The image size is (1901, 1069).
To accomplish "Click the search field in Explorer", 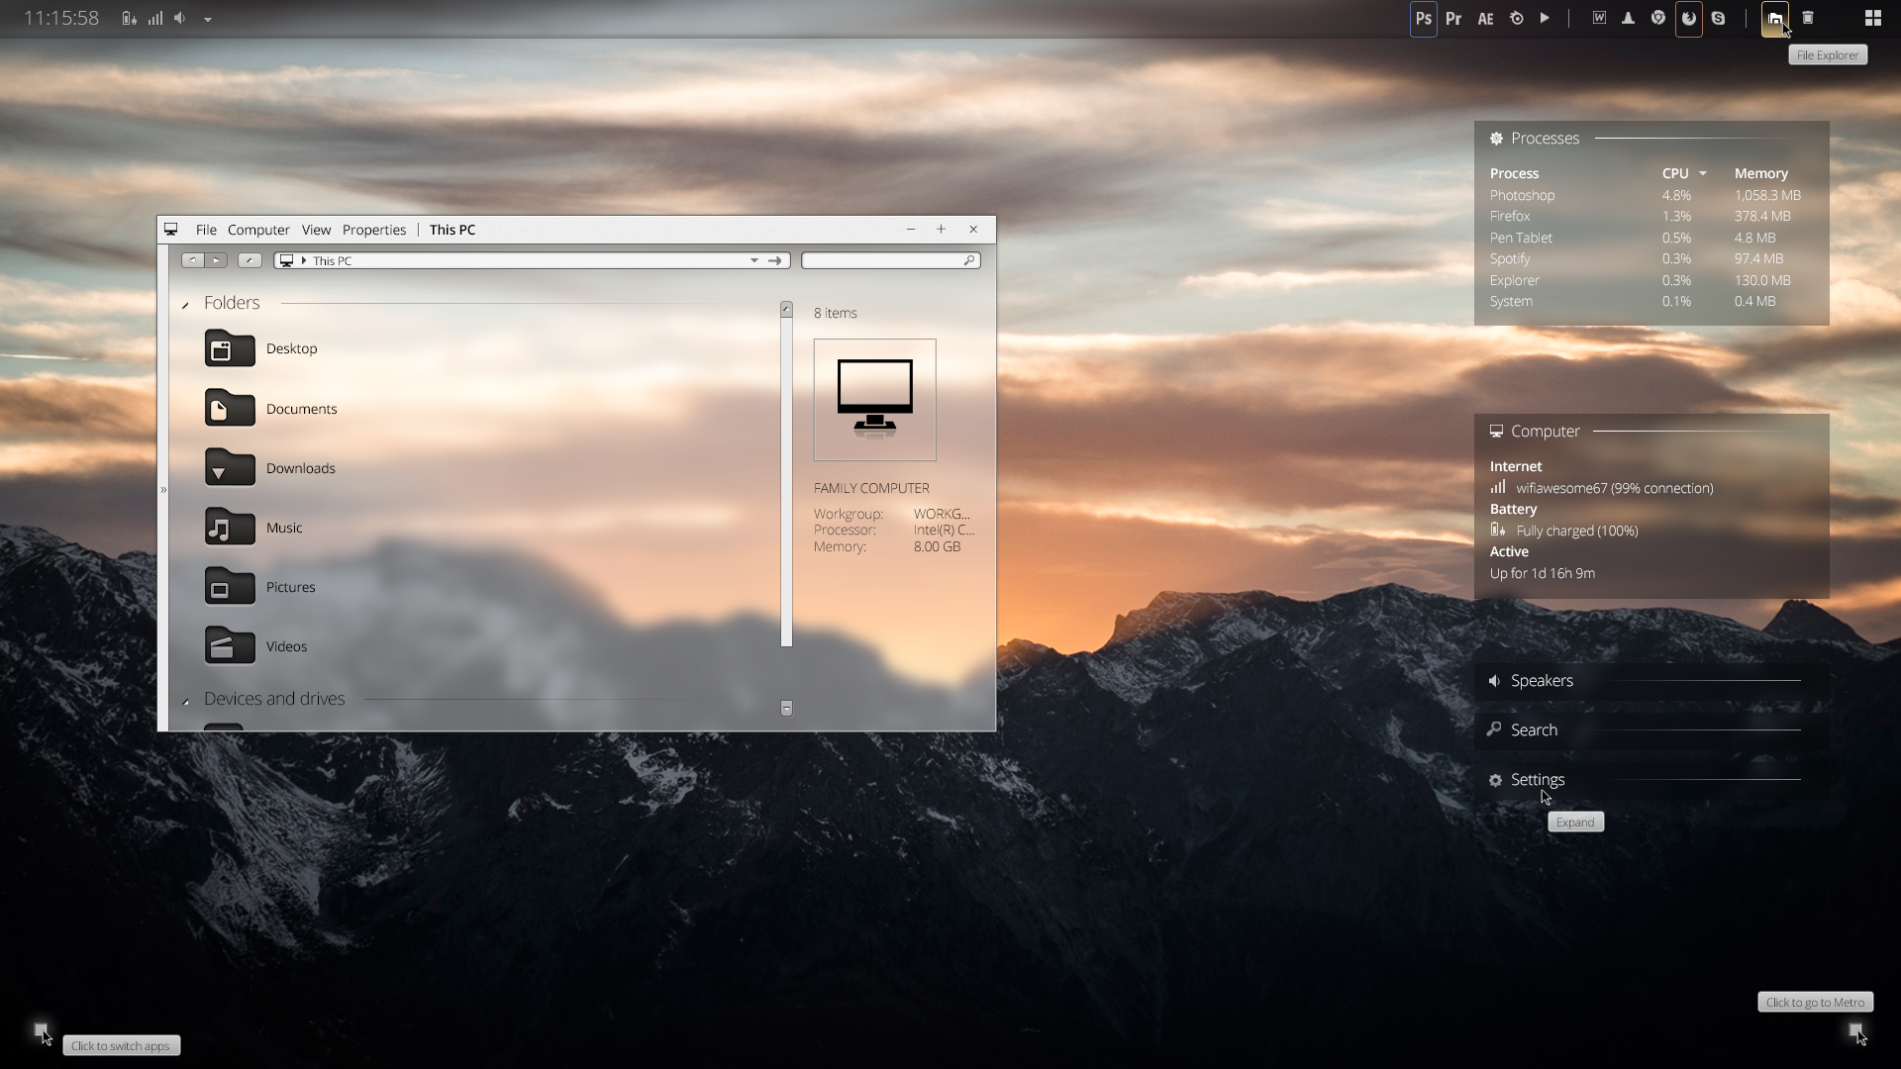I will (x=890, y=259).
